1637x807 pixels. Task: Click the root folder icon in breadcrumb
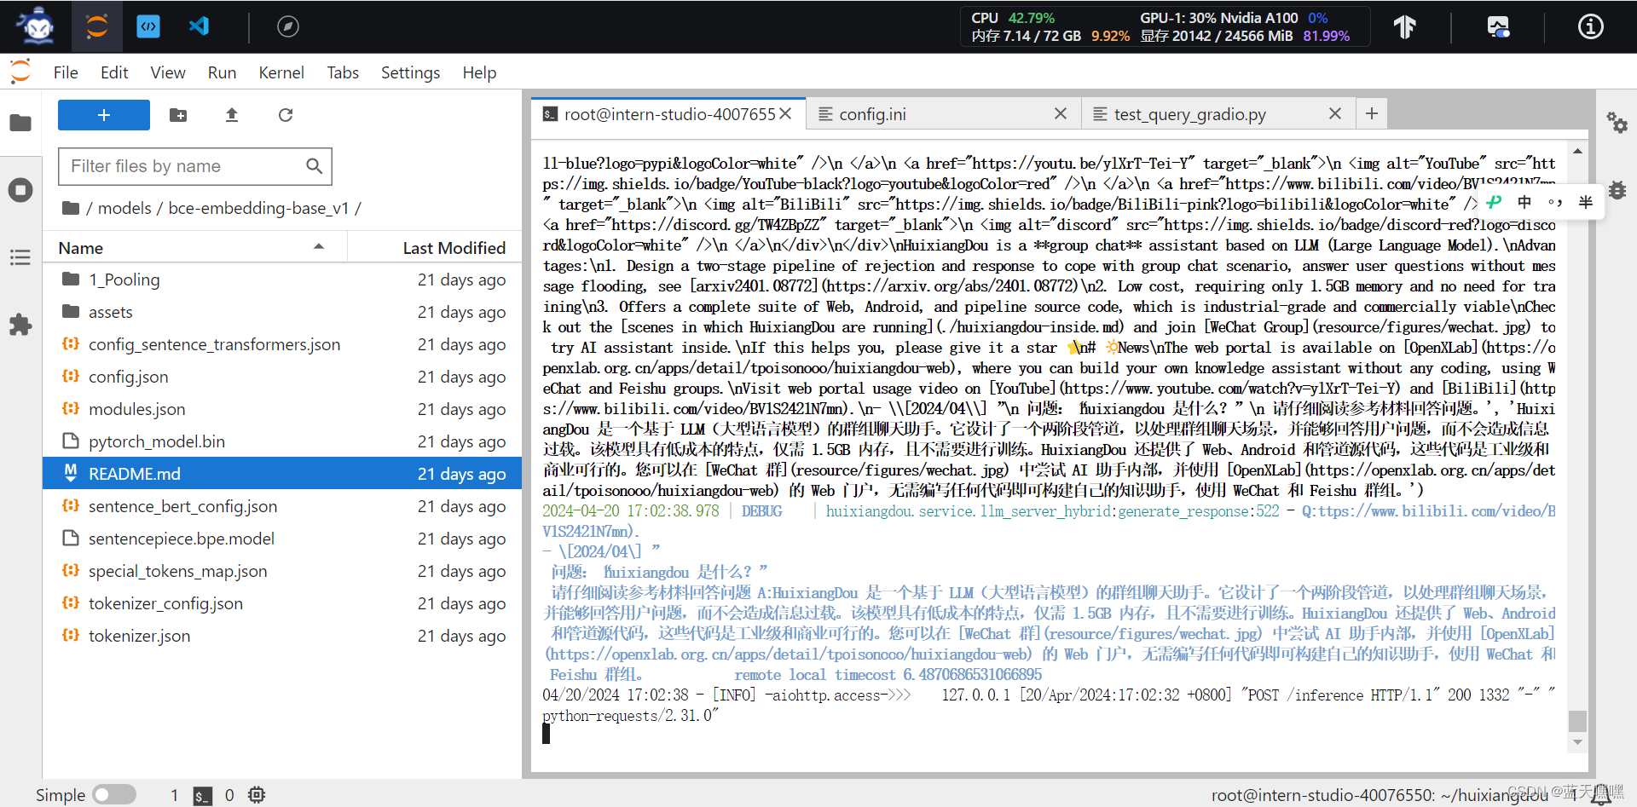tap(71, 208)
